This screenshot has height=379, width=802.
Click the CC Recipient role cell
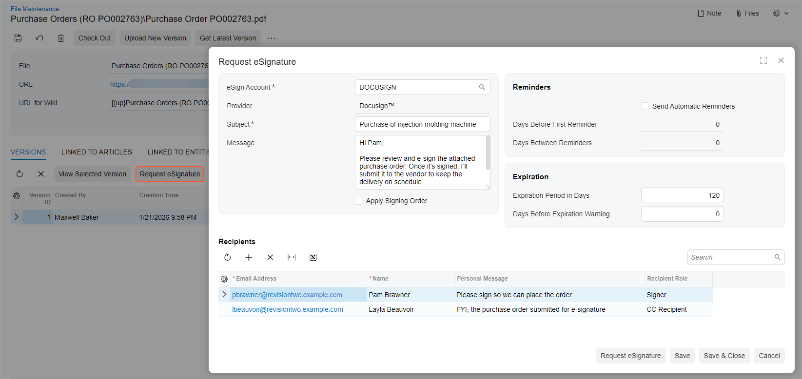pos(678,309)
